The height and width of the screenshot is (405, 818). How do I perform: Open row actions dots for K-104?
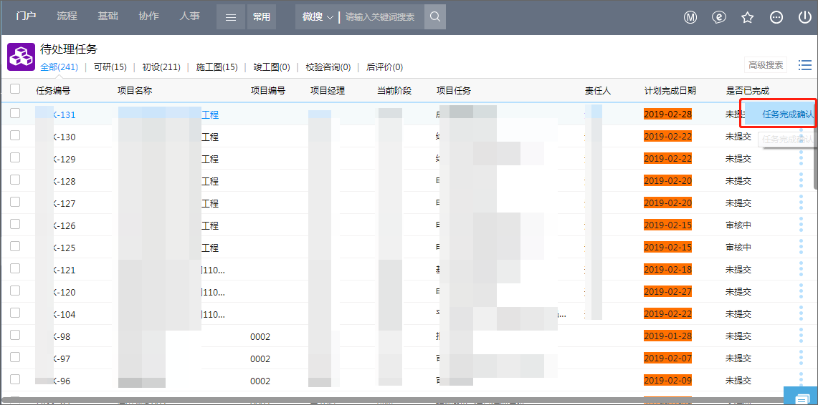pyautogui.click(x=802, y=314)
